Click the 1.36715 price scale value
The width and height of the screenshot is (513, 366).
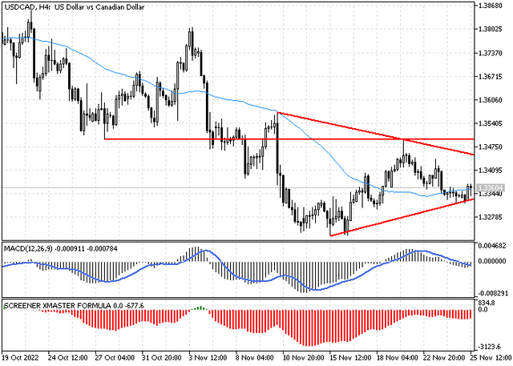[x=490, y=76]
